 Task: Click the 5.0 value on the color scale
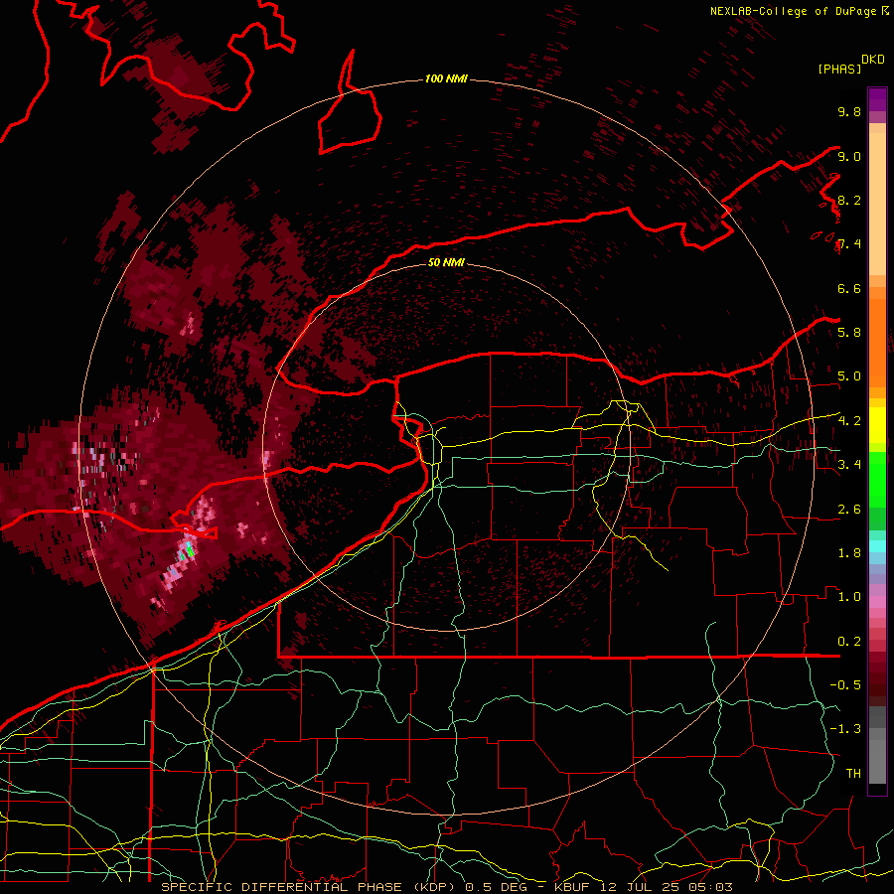coord(849,376)
